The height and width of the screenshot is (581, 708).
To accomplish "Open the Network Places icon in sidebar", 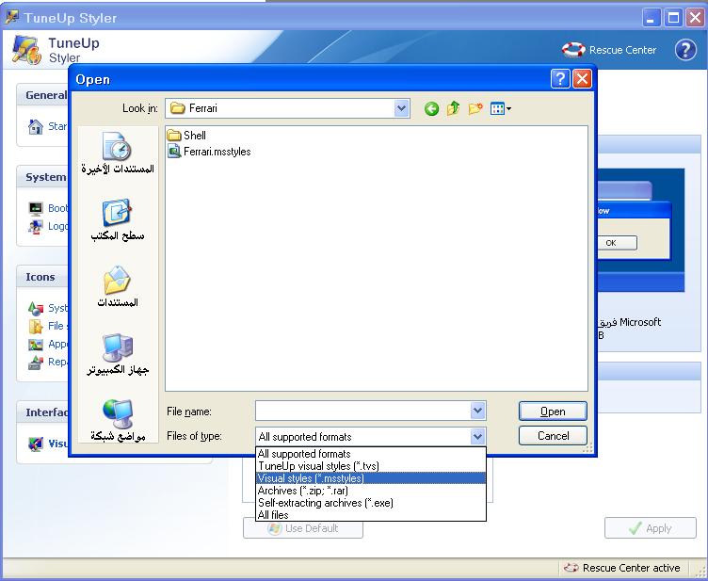I will click(118, 413).
